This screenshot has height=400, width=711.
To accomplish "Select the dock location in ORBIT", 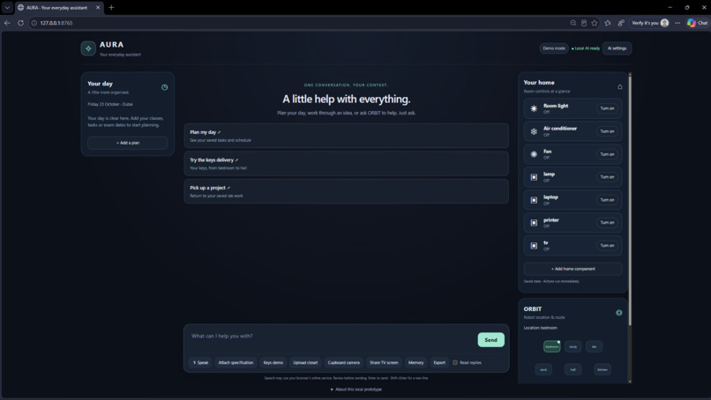I will pos(543,370).
